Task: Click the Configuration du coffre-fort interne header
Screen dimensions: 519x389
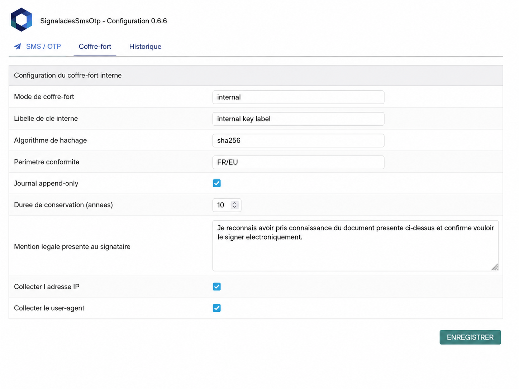Action: pos(68,75)
